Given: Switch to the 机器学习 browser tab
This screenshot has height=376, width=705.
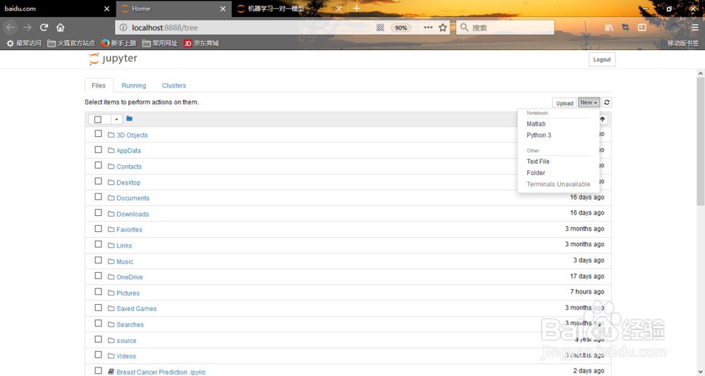Looking at the screenshot, I should (x=290, y=8).
